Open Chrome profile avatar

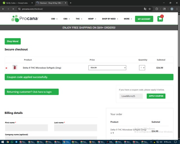172,9
